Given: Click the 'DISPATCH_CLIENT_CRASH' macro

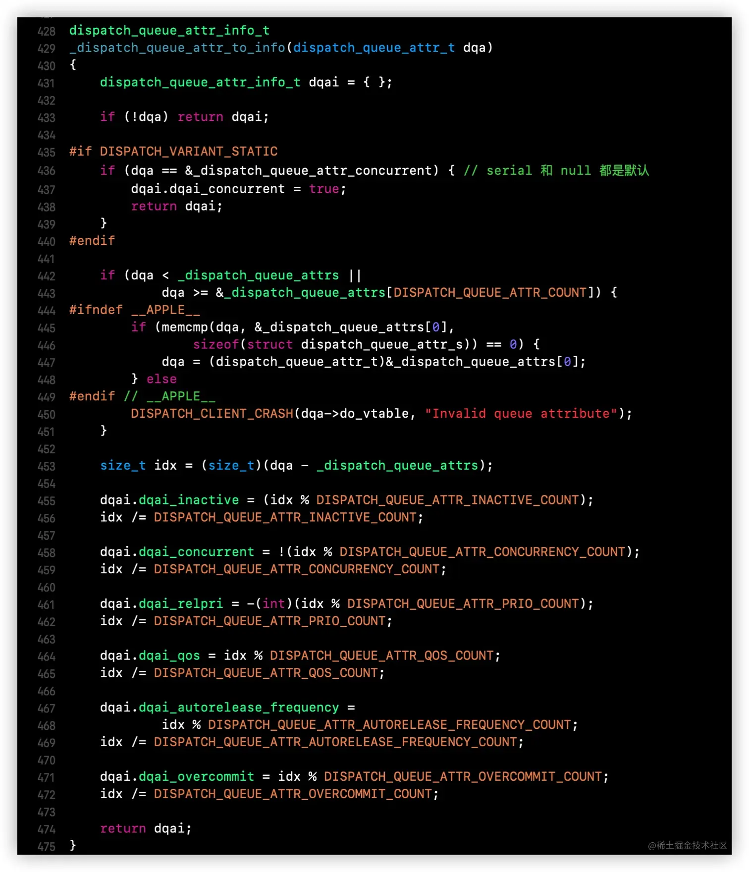Looking at the screenshot, I should (212, 414).
